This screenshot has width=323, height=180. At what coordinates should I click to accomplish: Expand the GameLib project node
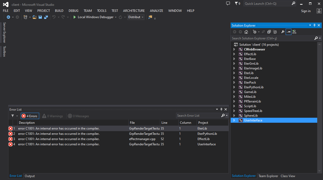point(234,92)
